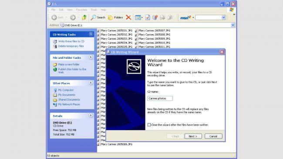This screenshot has height=159, width=283.
Task: Select file Mary Cannes 2005032.JPG
Action: pyautogui.click(x=116, y=35)
